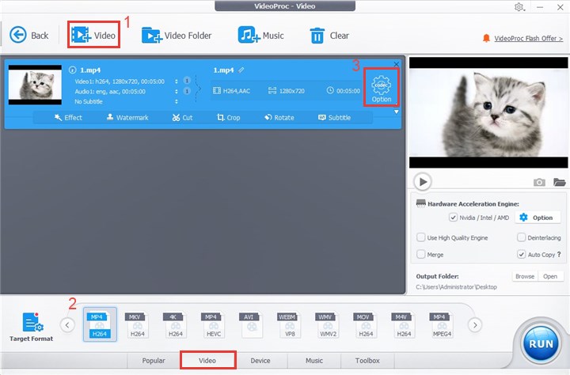570x375 pixels.
Task: Open the codec Option gear for 1.mp4
Action: 382,89
